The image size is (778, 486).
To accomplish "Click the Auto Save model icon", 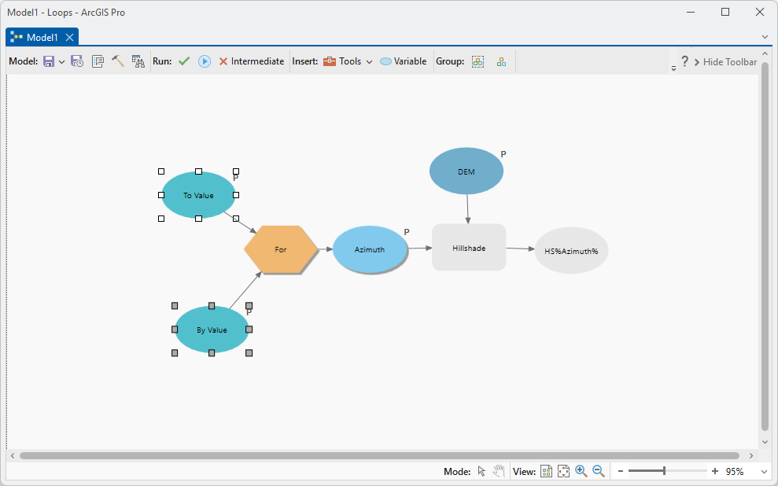I will 77,61.
